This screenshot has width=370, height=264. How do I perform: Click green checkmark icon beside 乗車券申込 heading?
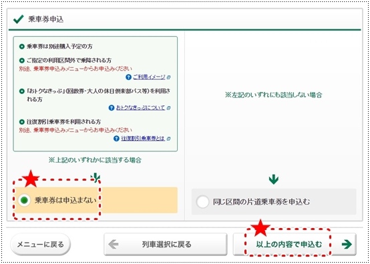(19, 19)
